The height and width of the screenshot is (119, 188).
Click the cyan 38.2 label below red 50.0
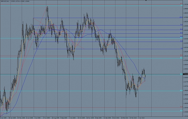(181, 58)
